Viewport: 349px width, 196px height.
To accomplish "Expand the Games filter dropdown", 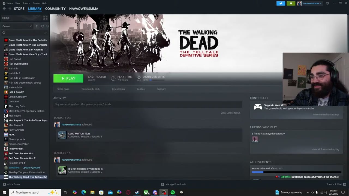I will coord(17,26).
